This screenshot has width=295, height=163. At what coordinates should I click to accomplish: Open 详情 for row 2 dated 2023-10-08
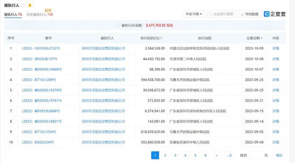pos(276,59)
